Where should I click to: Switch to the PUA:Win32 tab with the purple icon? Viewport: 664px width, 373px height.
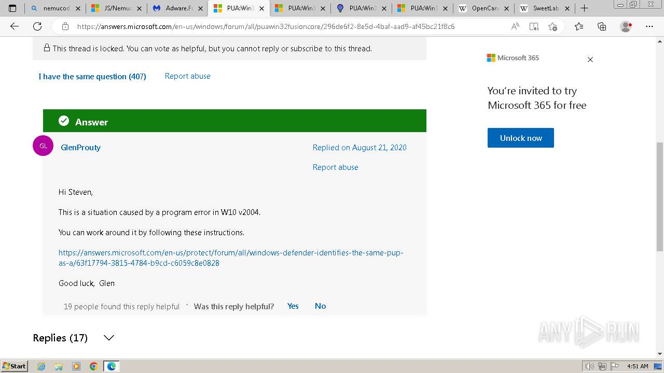[361, 8]
